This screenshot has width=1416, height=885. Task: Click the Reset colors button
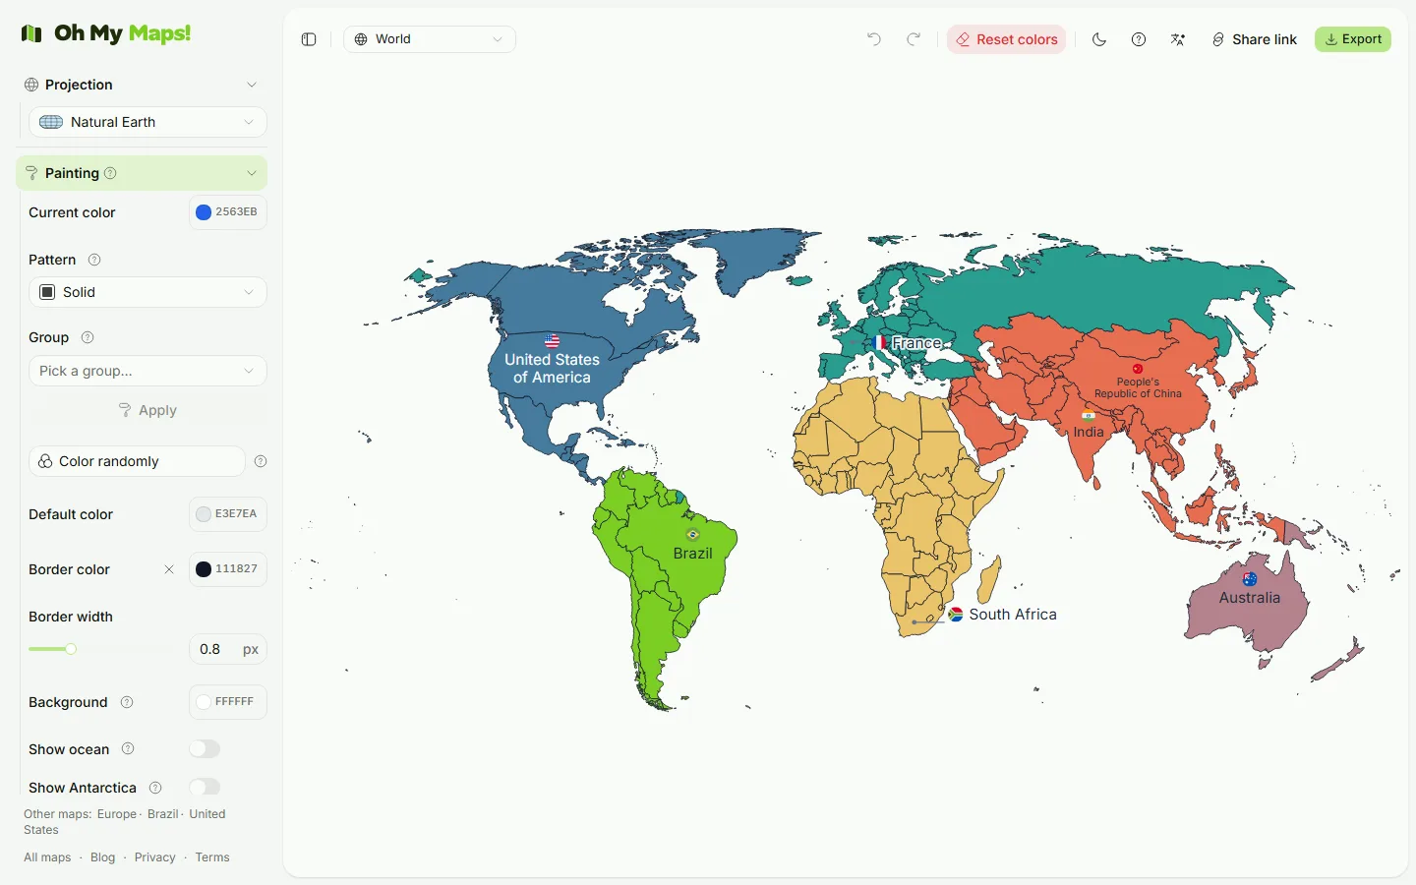[1006, 39]
